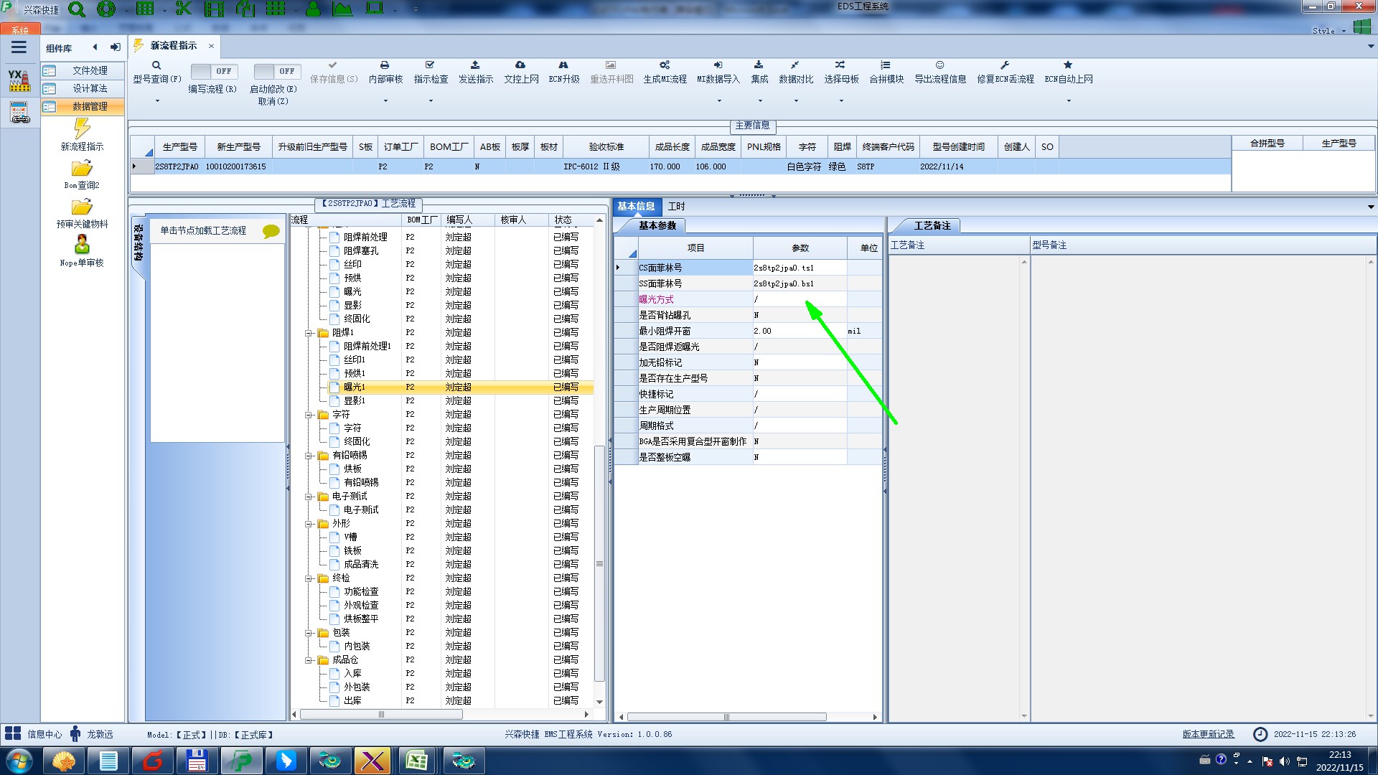The height and width of the screenshot is (775, 1378).
Task: Expand dropdown arrow under MI数据导入
Action: tap(718, 101)
